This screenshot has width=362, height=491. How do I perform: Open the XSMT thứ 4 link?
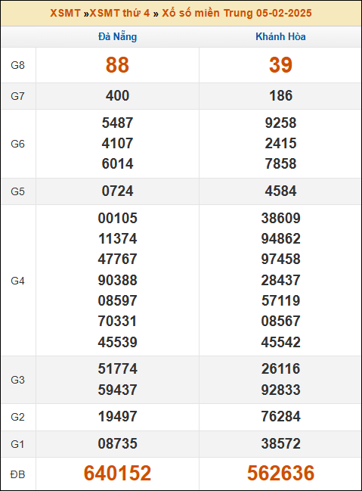(x=119, y=13)
